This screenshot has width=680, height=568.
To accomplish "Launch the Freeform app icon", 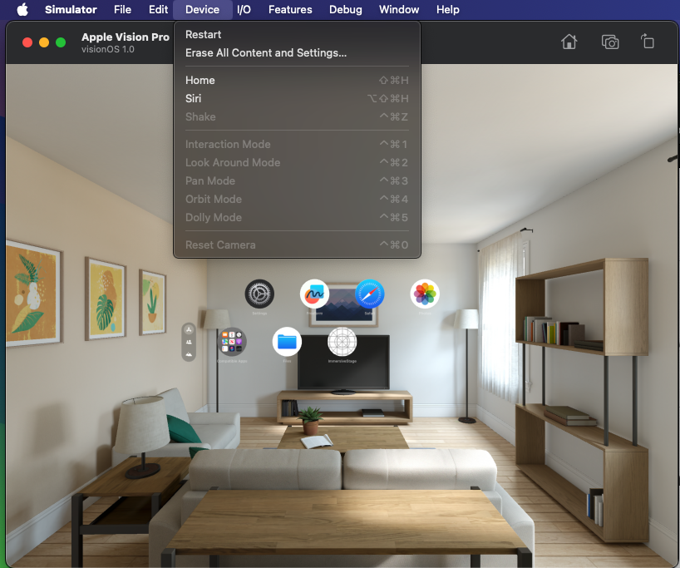I will [314, 294].
